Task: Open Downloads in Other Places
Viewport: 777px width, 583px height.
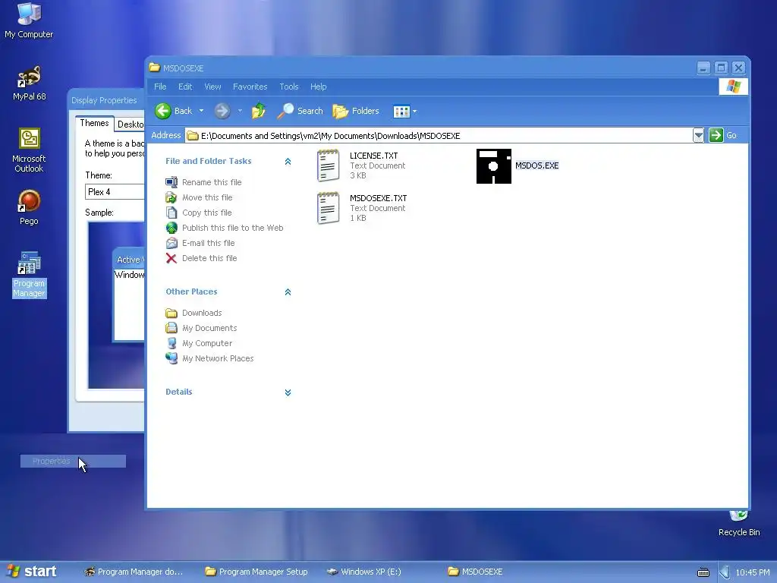Action: click(x=202, y=314)
